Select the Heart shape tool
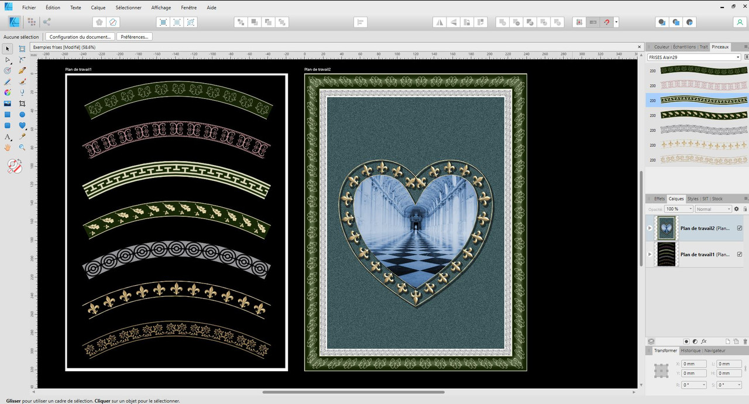Viewport: 749px width, 404px height. (22, 125)
